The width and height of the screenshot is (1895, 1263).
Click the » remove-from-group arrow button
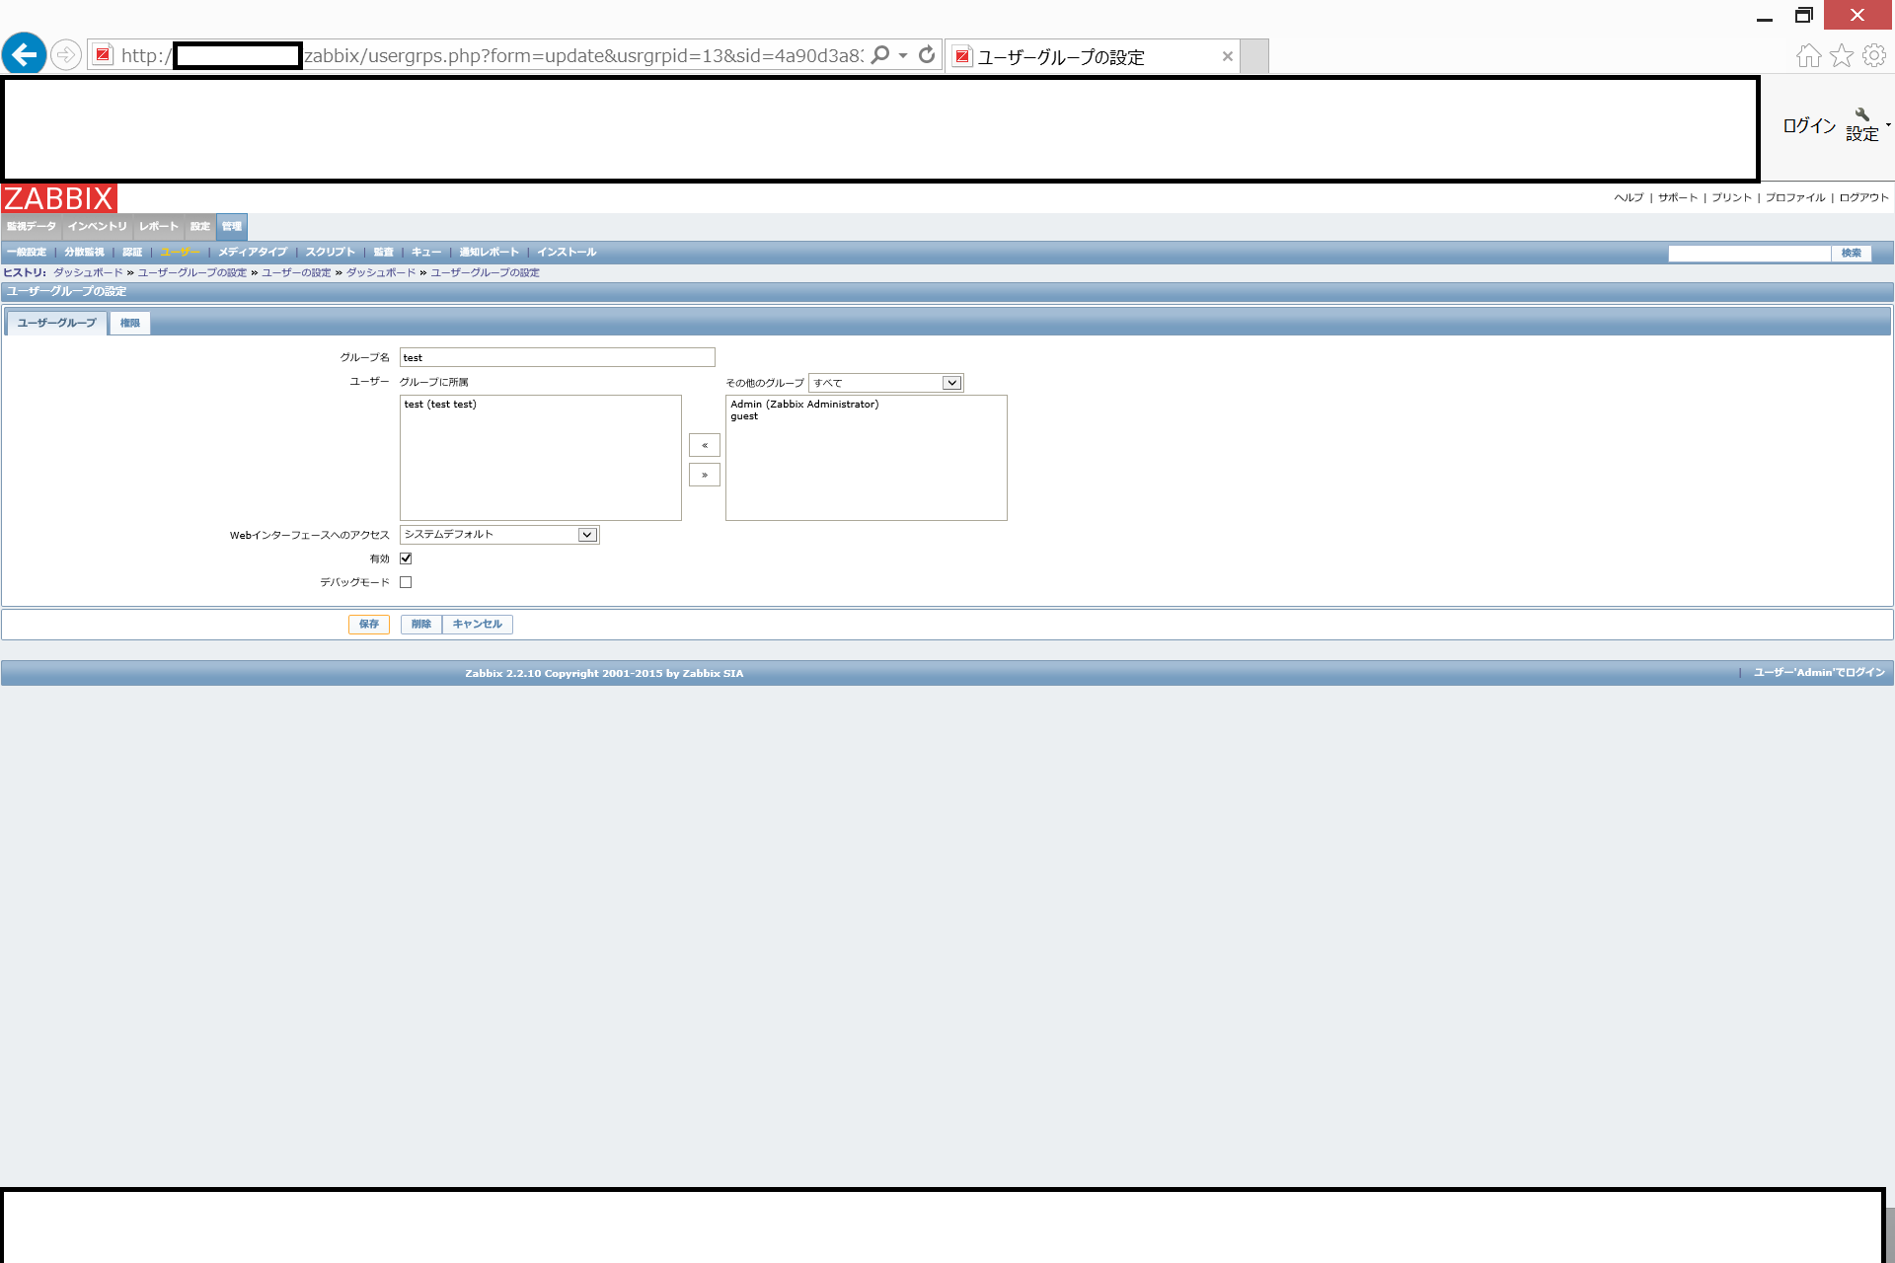(x=705, y=476)
